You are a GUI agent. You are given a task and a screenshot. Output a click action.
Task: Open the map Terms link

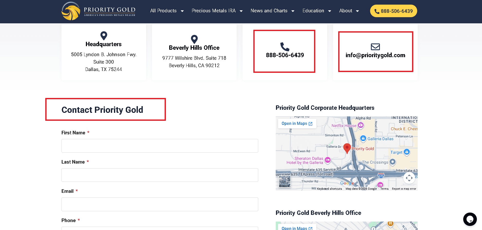tap(384, 189)
